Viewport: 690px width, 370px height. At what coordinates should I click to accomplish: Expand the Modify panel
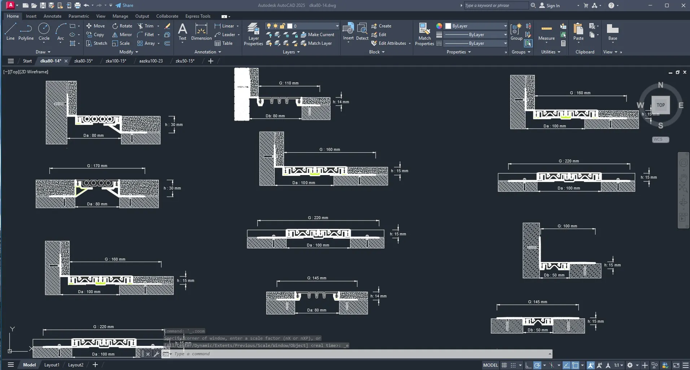129,52
